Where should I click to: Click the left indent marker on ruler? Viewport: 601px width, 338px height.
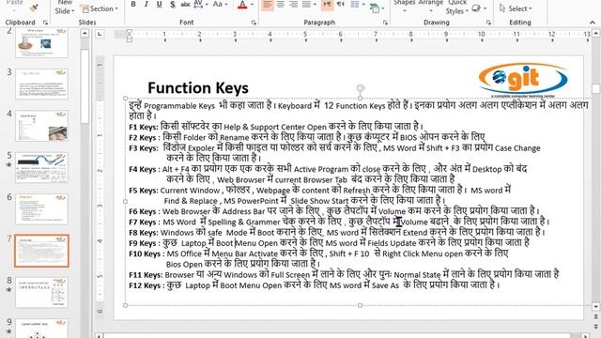(x=130, y=38)
